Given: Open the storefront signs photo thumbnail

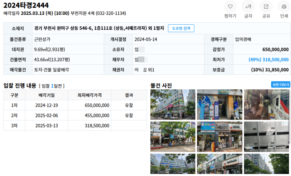Looking at the screenshot, I should [x=220, y=137].
